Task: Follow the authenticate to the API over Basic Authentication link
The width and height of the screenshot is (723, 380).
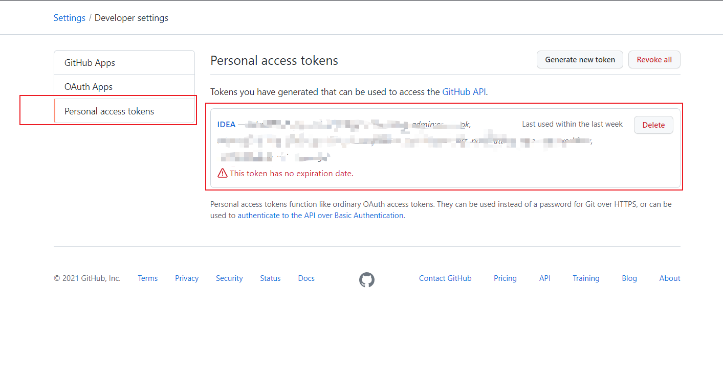Action: click(x=320, y=216)
